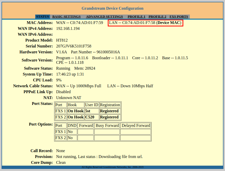This screenshot has width=225, height=171.
Task: Click the FXS 1 Registered status cell
Action: 110,111
